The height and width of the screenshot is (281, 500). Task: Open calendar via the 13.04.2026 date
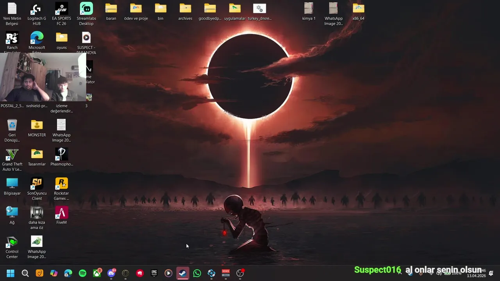pos(476,276)
